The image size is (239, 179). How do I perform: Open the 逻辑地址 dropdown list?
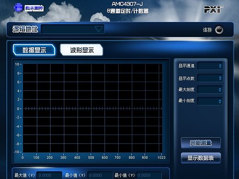(x=73, y=29)
